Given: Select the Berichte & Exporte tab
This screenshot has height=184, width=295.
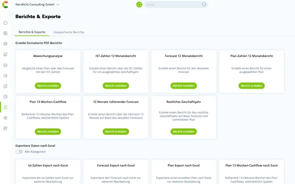Looking at the screenshot, I should coord(32,32).
